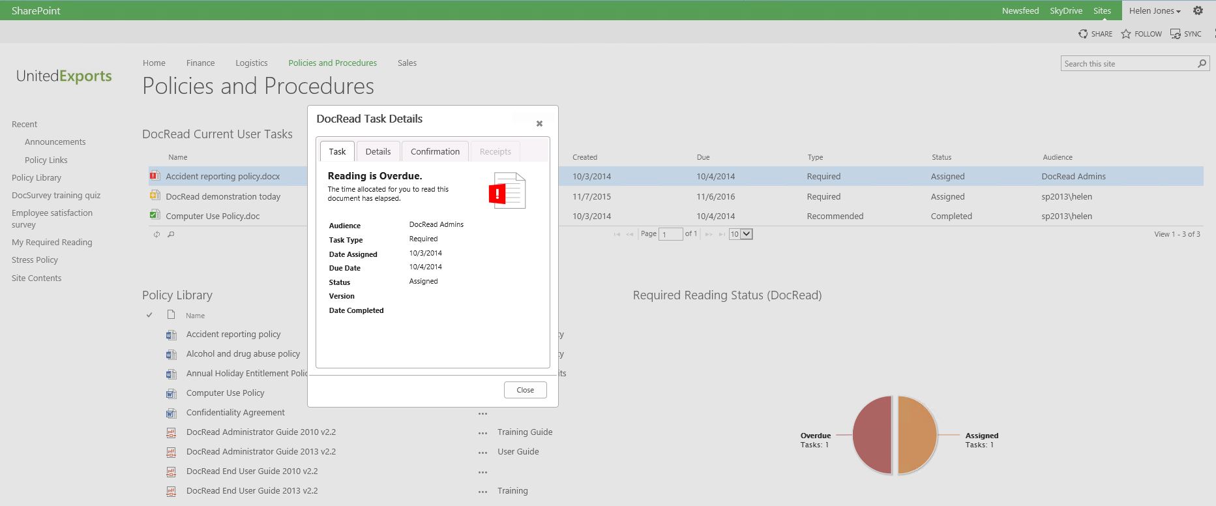Open ellipsis menu for DocRead Administrator Guide 2013

(482, 453)
